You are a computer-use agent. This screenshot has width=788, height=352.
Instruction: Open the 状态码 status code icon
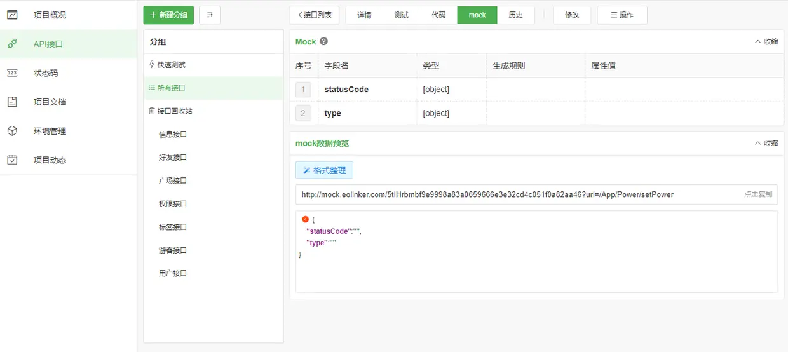[12, 73]
